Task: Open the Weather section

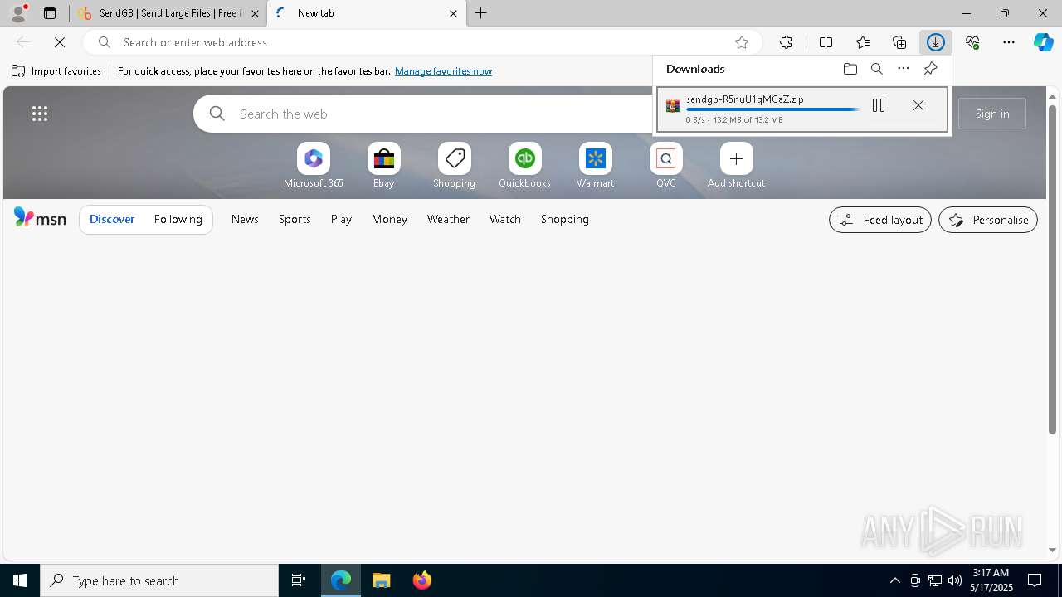Action: point(448,219)
